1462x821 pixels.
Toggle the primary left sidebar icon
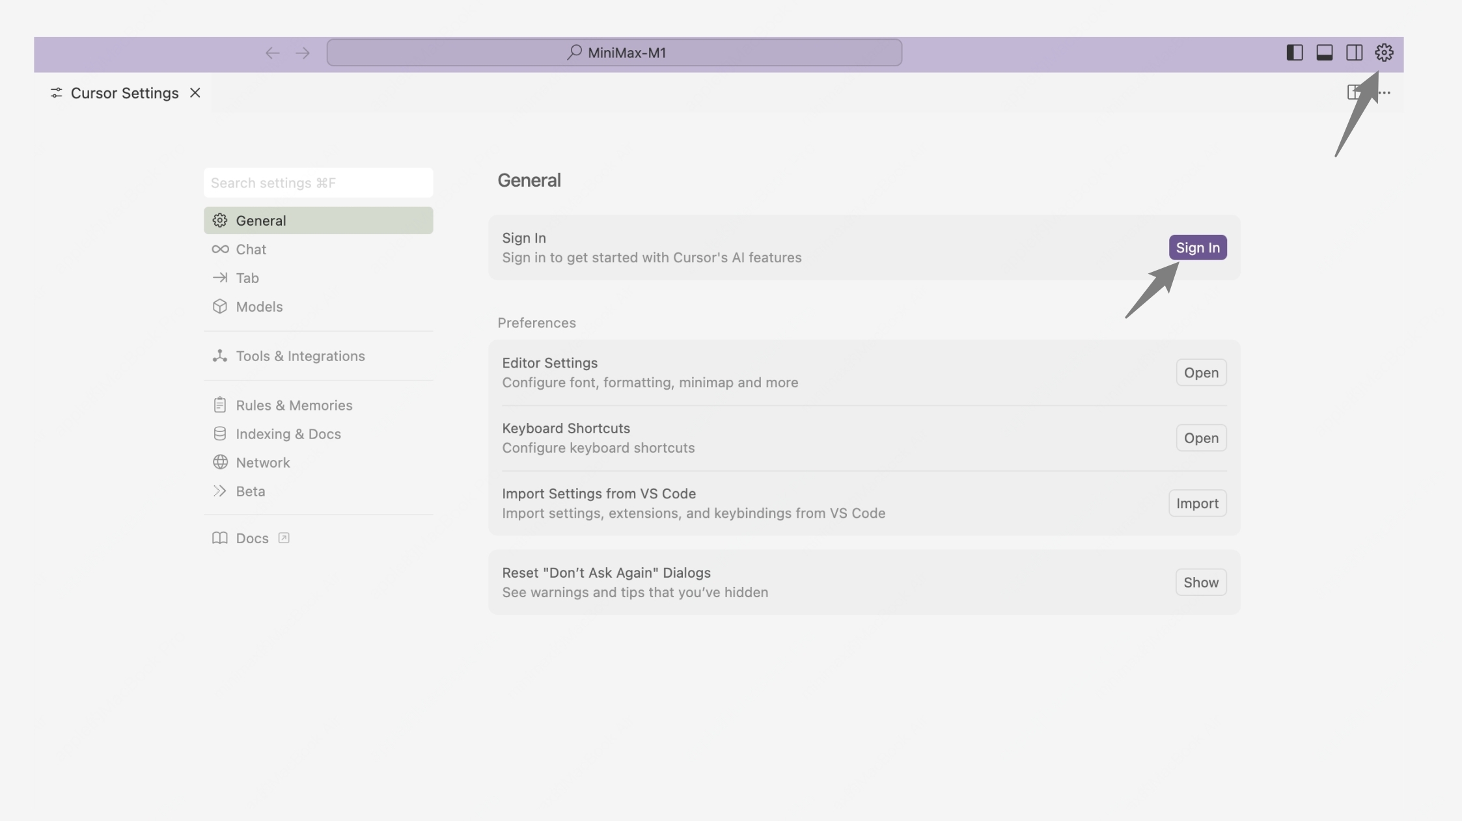[1294, 53]
